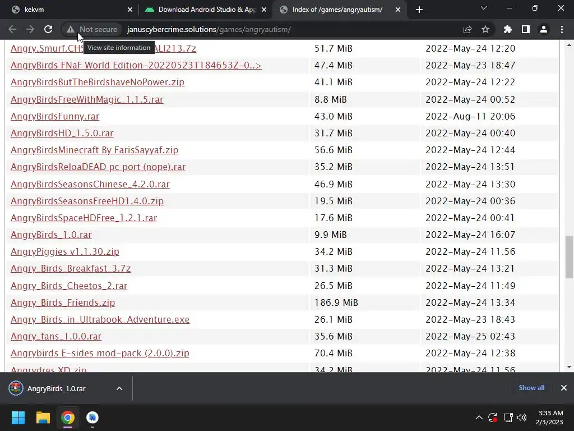Open a new browser tab
Viewport: 574px width, 431px height.
pyautogui.click(x=419, y=10)
